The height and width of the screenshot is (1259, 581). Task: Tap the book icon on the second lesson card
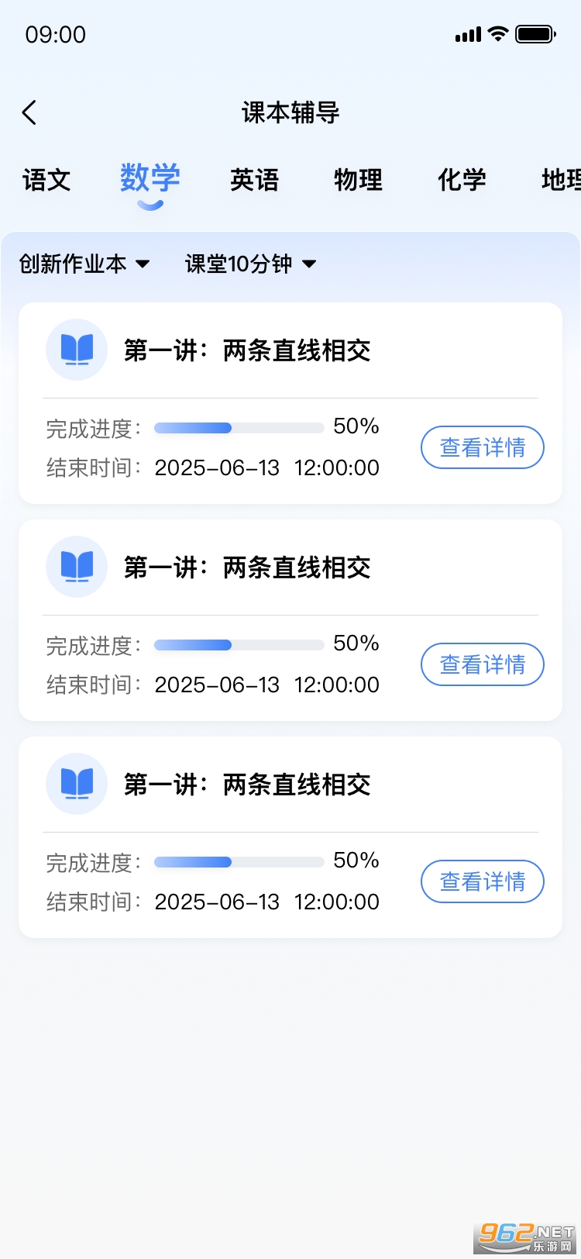pos(77,567)
